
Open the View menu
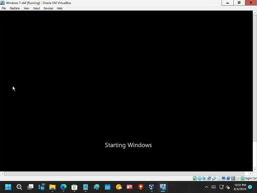point(26,8)
